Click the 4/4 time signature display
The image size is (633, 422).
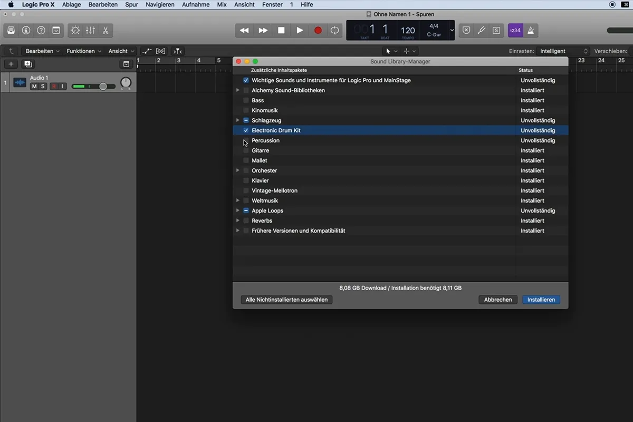(x=434, y=26)
